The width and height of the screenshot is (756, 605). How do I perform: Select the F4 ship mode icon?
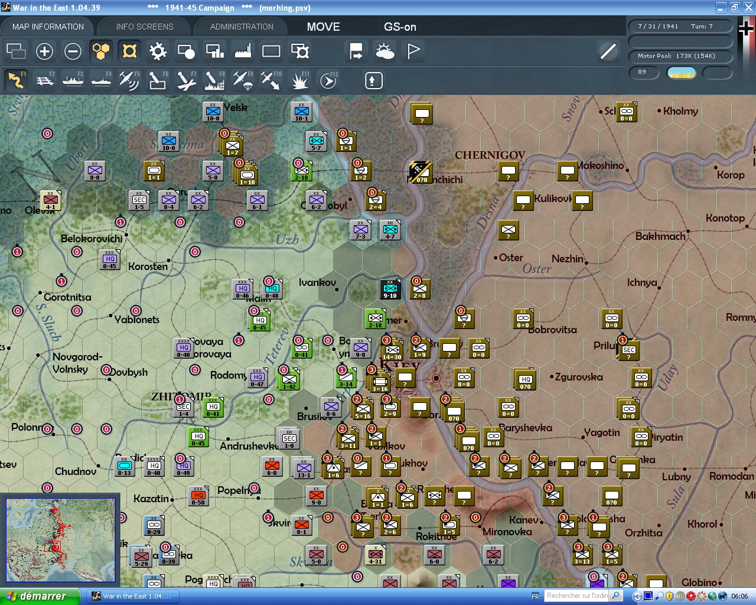(102, 80)
